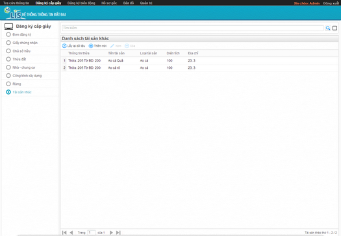The height and width of the screenshot is (236, 341).
Task: Select Giấy chứng nhận radio option
Action: pyautogui.click(x=8, y=43)
